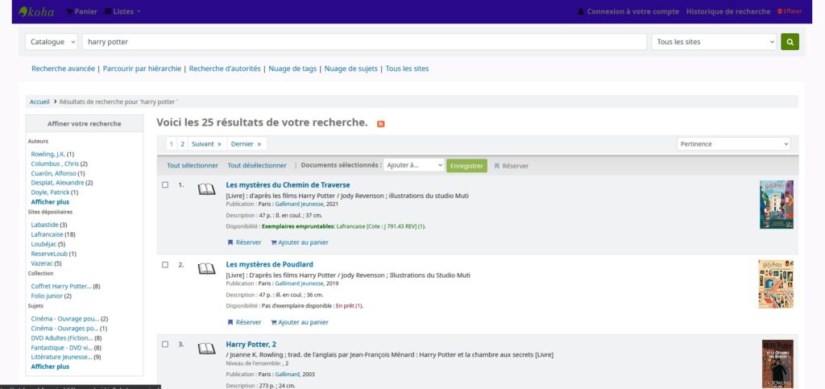Click the Koha logo in the header
This screenshot has width=825, height=389.
[x=35, y=11]
